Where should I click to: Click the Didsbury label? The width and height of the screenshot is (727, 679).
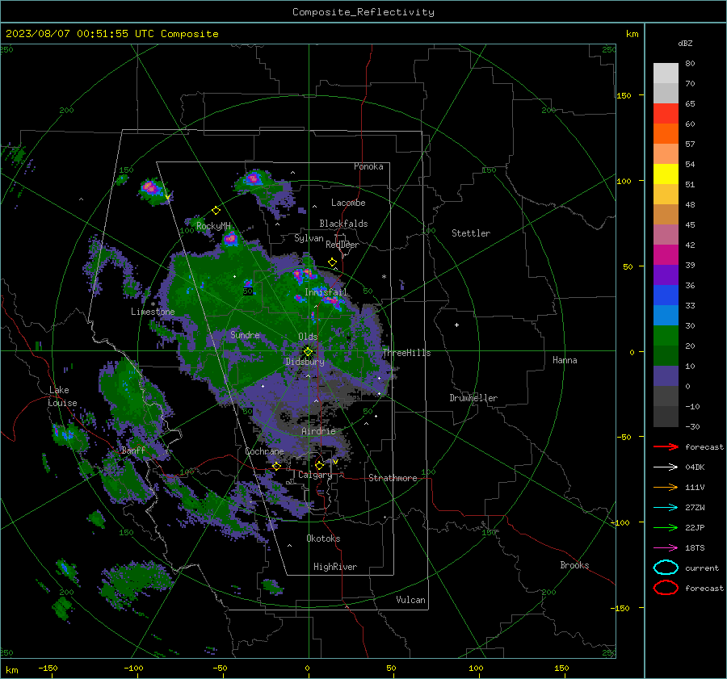305,362
